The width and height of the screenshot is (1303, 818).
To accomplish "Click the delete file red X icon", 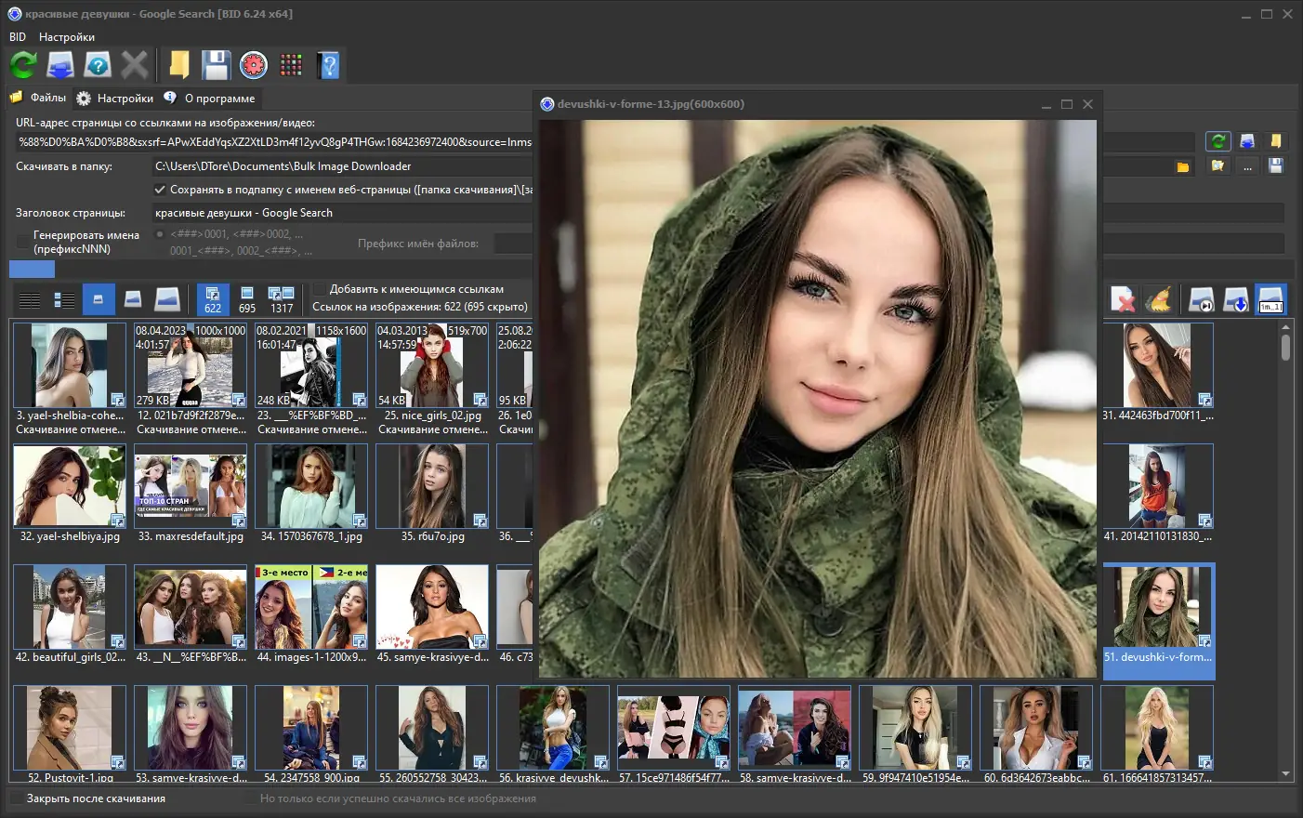I will coord(1123,300).
